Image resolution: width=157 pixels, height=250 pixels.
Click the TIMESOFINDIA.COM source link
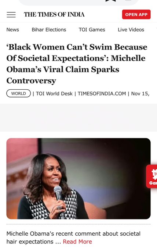pos(102,94)
